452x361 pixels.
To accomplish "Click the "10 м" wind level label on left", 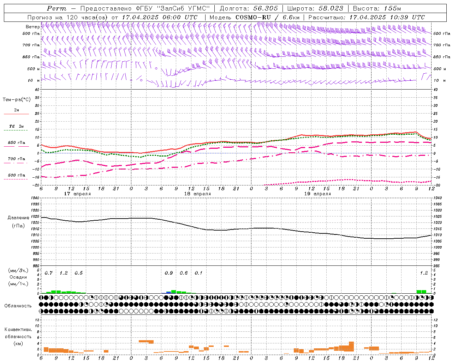I will pos(34,80).
